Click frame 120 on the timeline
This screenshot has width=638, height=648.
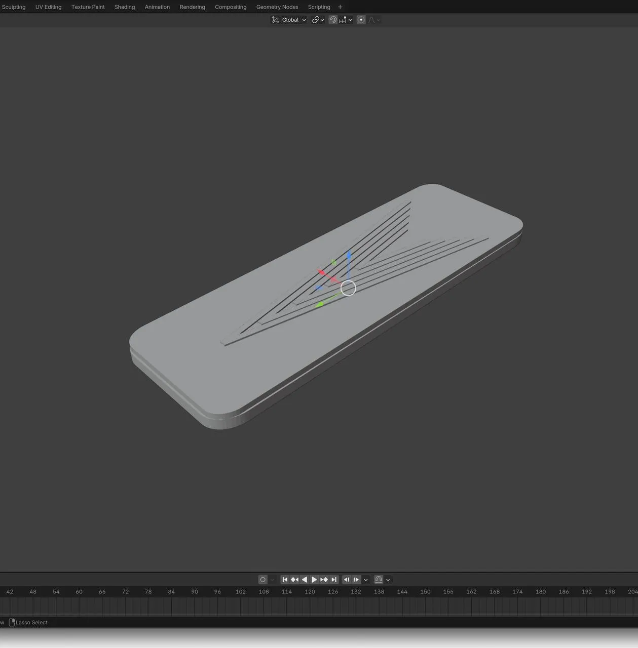click(x=310, y=592)
